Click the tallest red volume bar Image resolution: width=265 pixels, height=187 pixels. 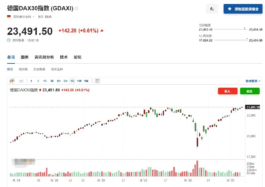[197, 168]
